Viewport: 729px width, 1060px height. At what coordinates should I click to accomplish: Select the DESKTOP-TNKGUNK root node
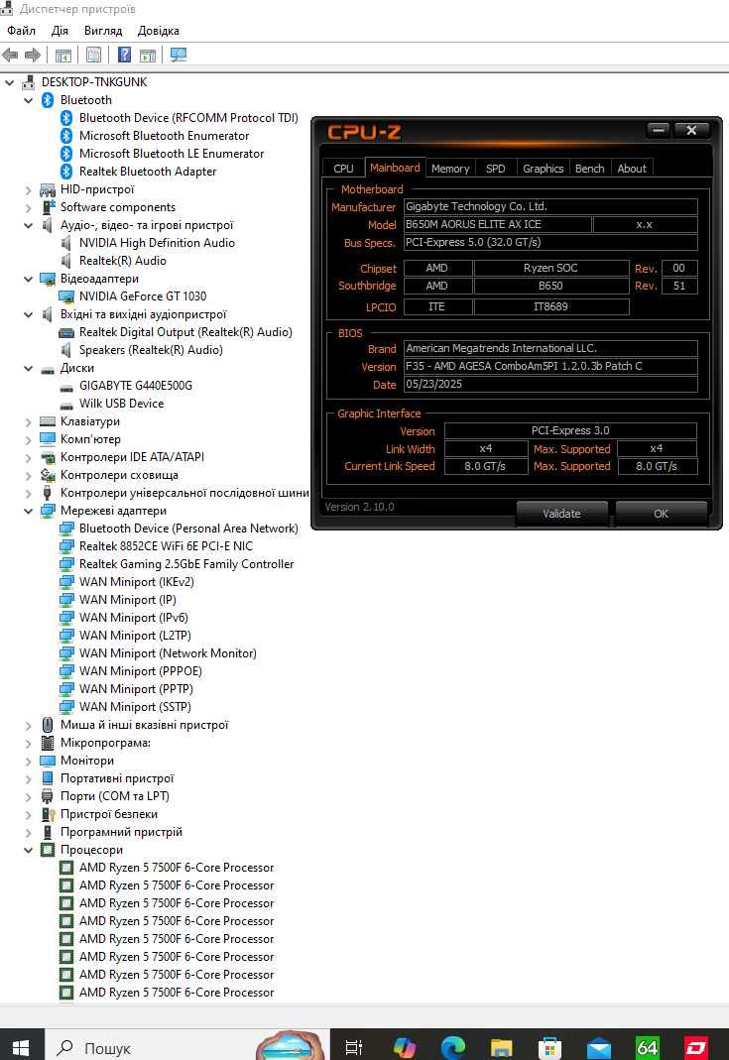click(x=94, y=82)
